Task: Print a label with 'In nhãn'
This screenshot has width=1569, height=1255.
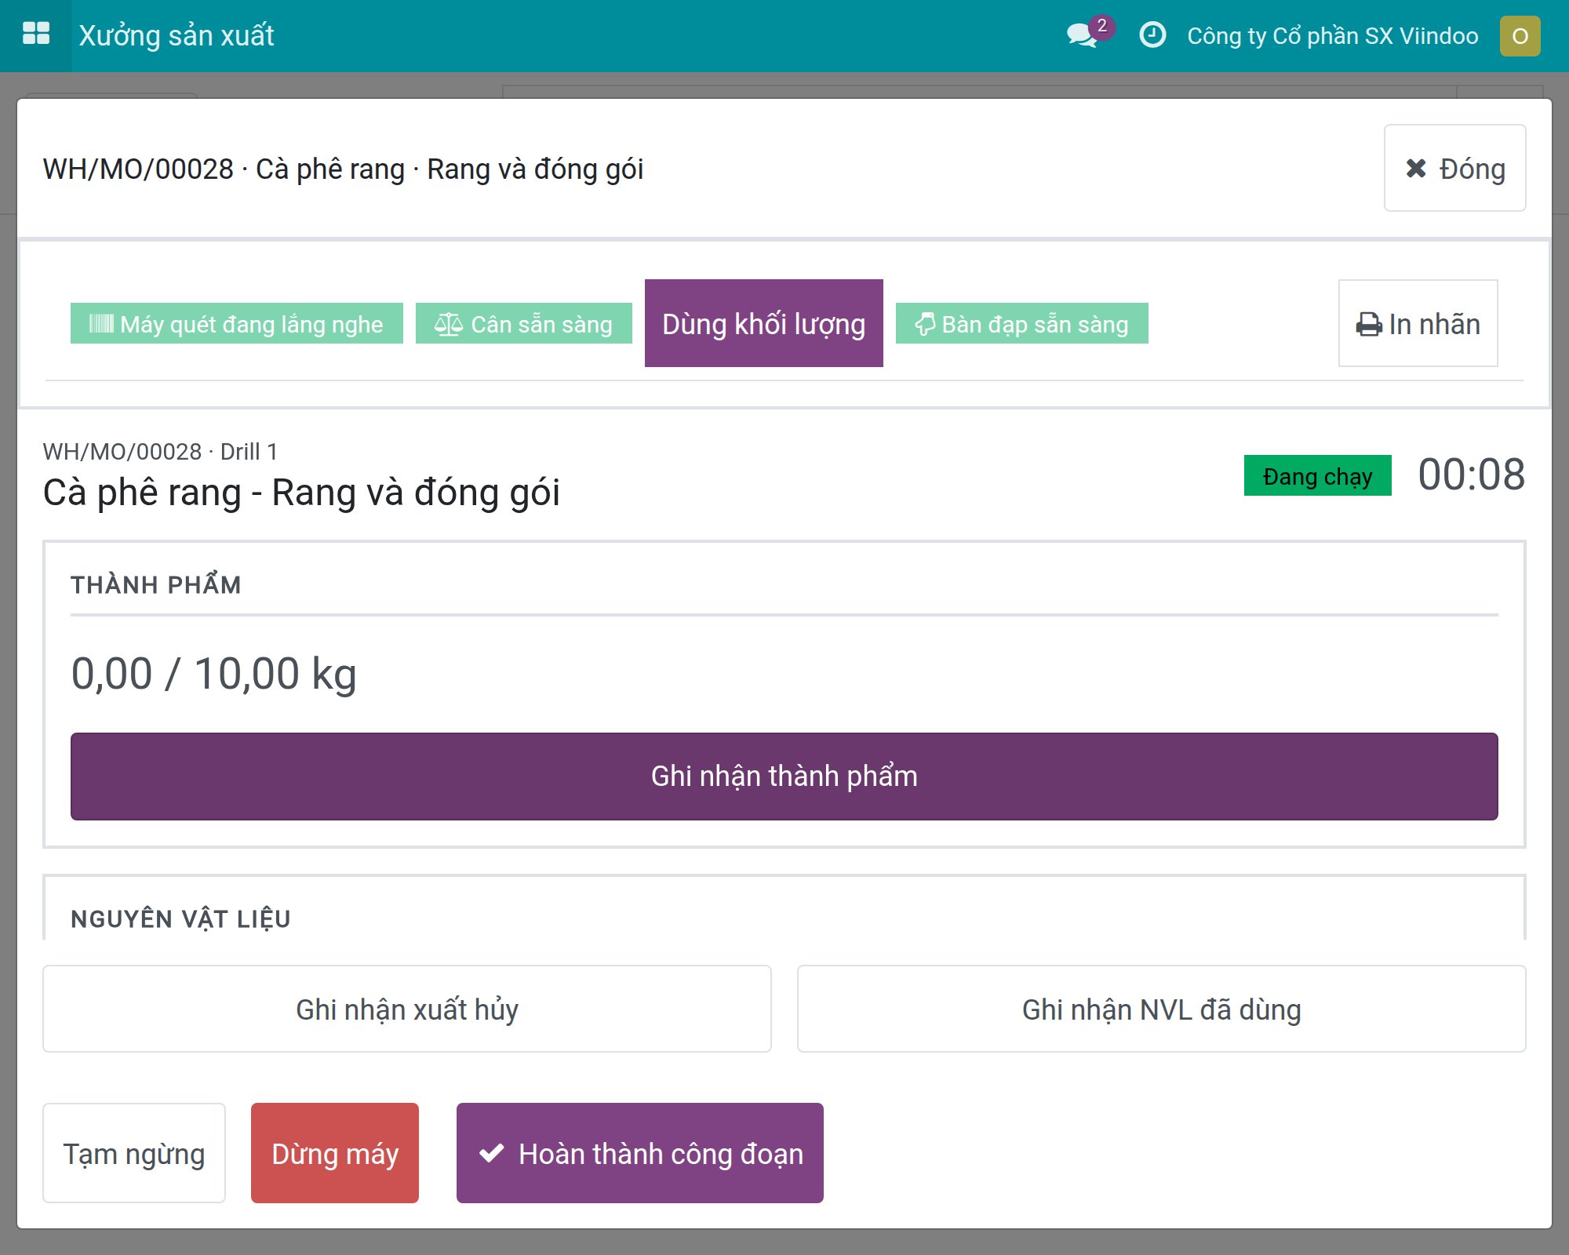Action: click(1418, 323)
